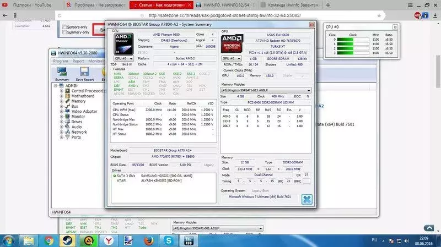
Task: Click the RU language indicator in tray
Action: 374,240
